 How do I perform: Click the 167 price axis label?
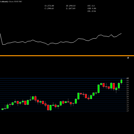(128, 105)
